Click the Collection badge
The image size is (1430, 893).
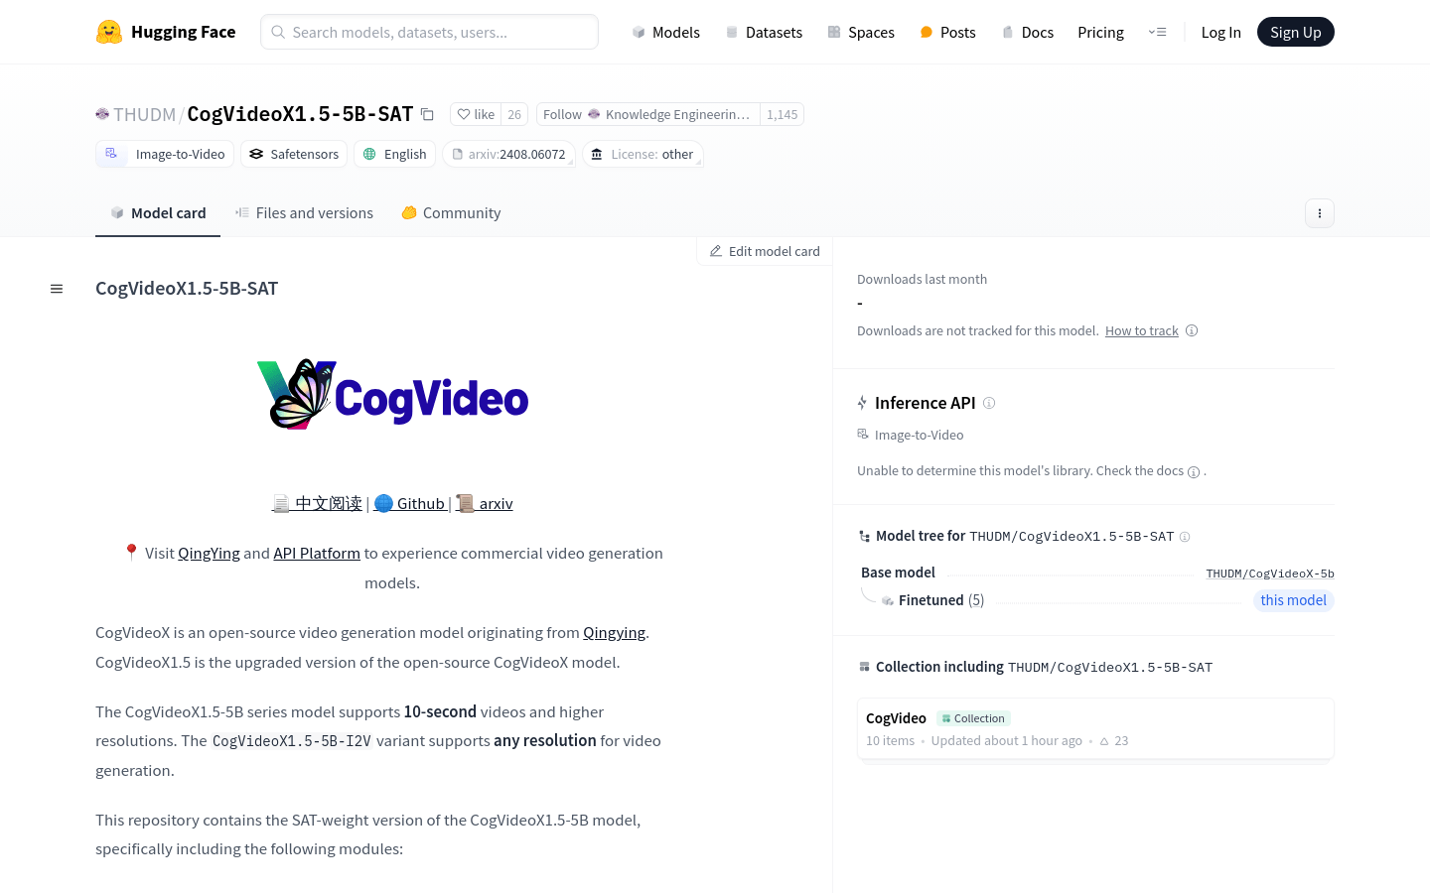point(973,718)
